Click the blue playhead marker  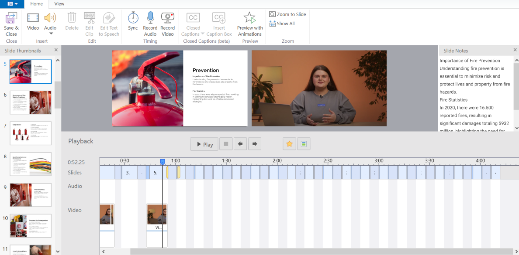click(163, 162)
